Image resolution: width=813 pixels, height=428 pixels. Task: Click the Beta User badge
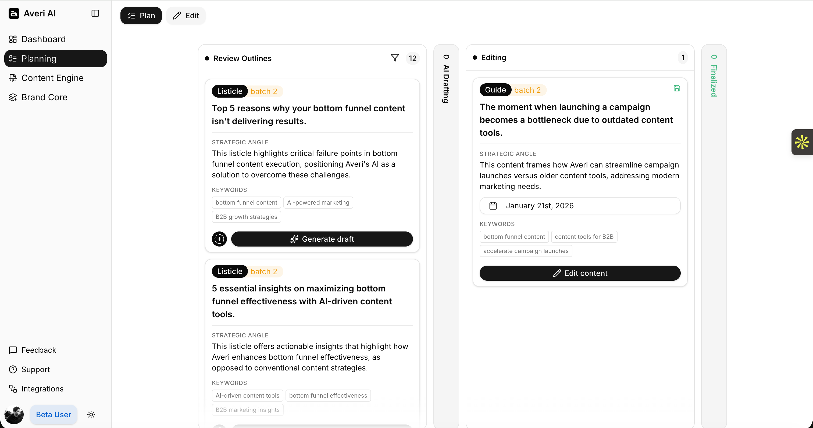pyautogui.click(x=53, y=415)
